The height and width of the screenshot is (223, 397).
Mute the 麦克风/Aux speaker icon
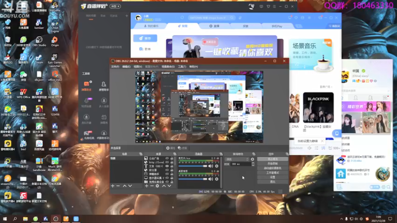[210, 166]
